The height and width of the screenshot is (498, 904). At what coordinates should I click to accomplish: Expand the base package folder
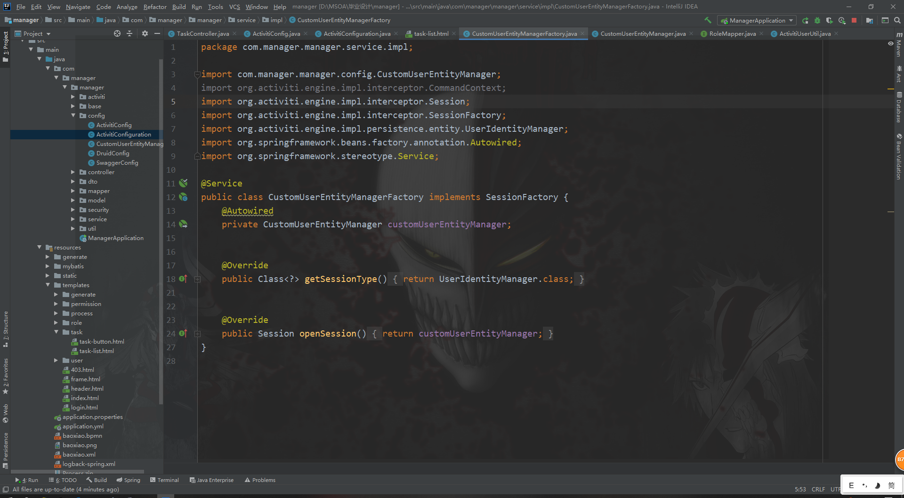tap(73, 106)
